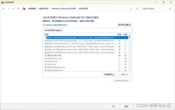Select the MicrosoftWindows.Client.CBS row name

81,47
